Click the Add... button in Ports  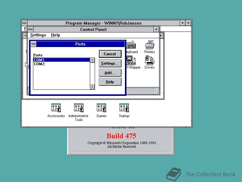point(110,73)
